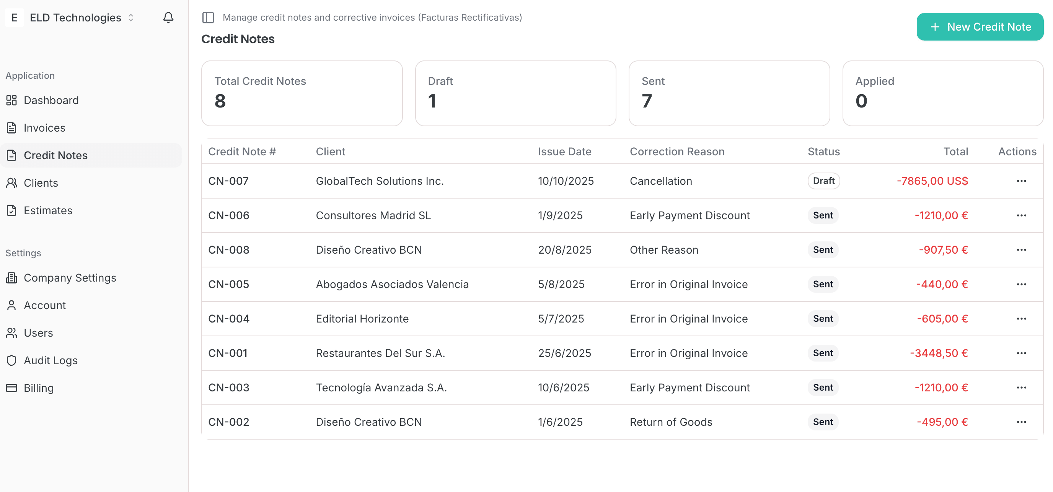This screenshot has height=492, width=1053.
Task: Click the New Credit Note button
Action: (x=980, y=26)
